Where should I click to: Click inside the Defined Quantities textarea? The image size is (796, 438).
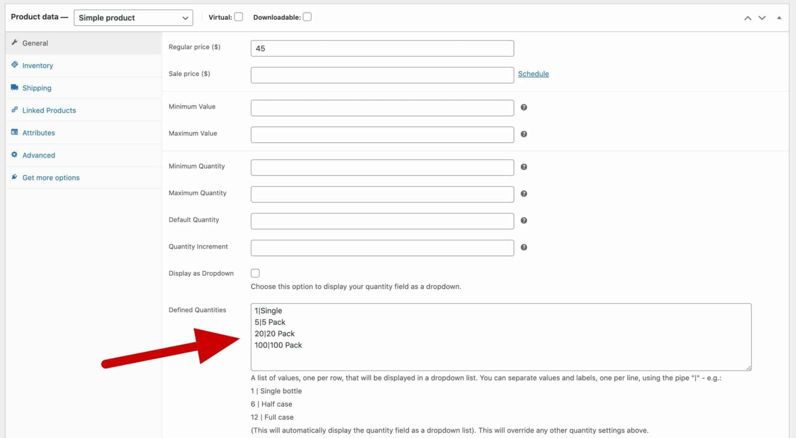click(501, 337)
